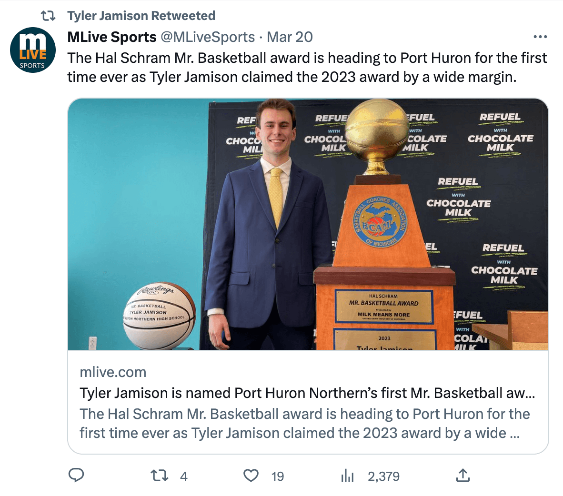Screen dimensions: 563x496
Task: Click the mlive.com domain link
Action: pos(113,372)
